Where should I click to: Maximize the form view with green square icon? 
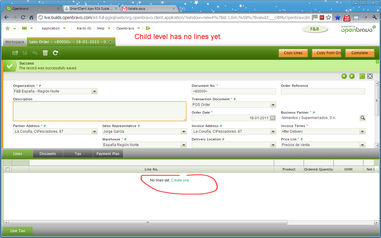(362, 76)
